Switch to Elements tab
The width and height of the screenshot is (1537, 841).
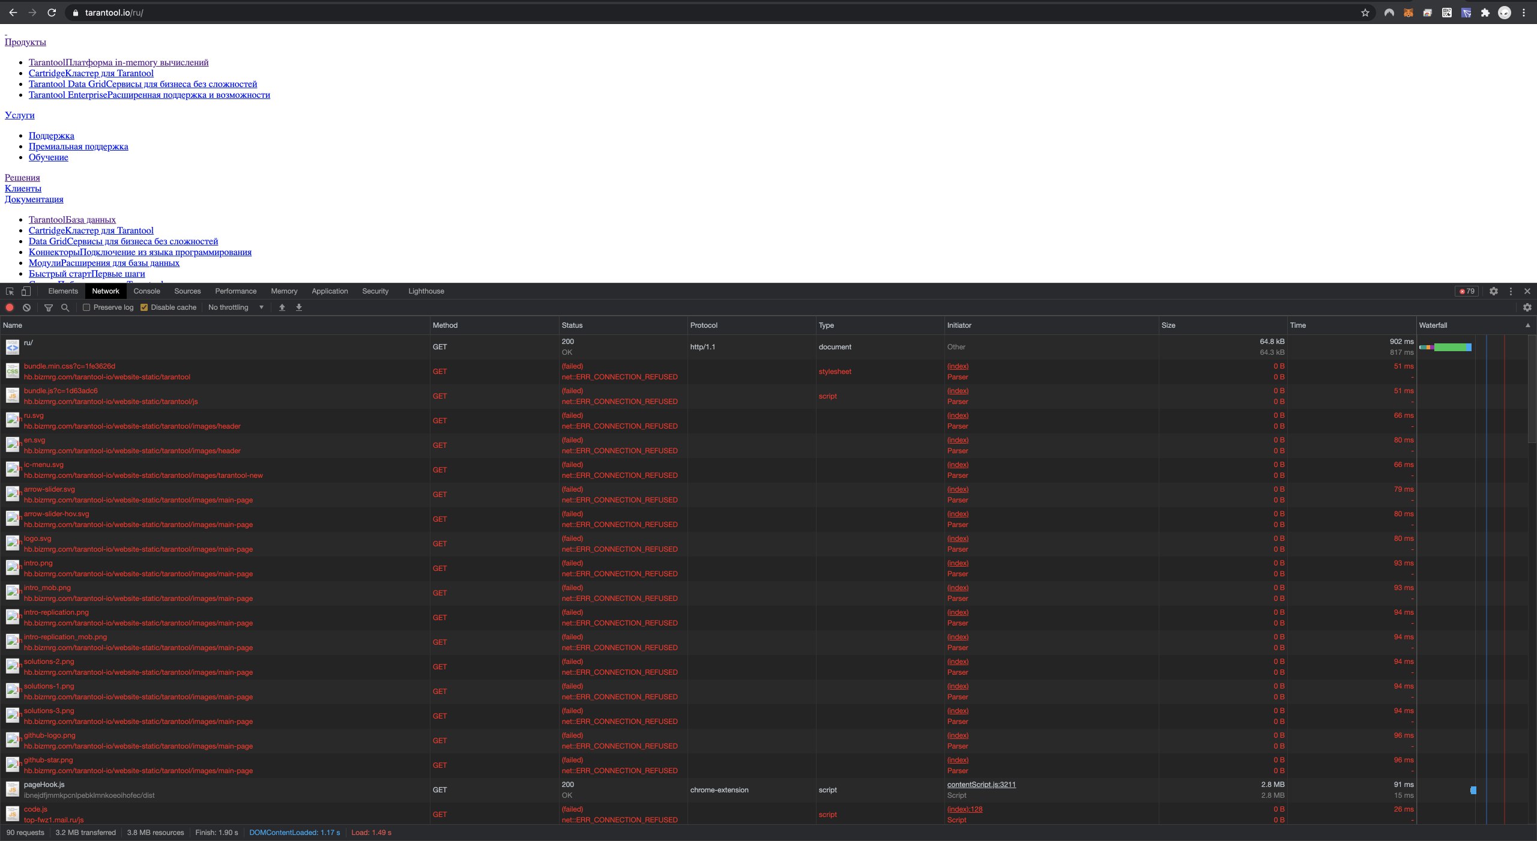pos(63,291)
